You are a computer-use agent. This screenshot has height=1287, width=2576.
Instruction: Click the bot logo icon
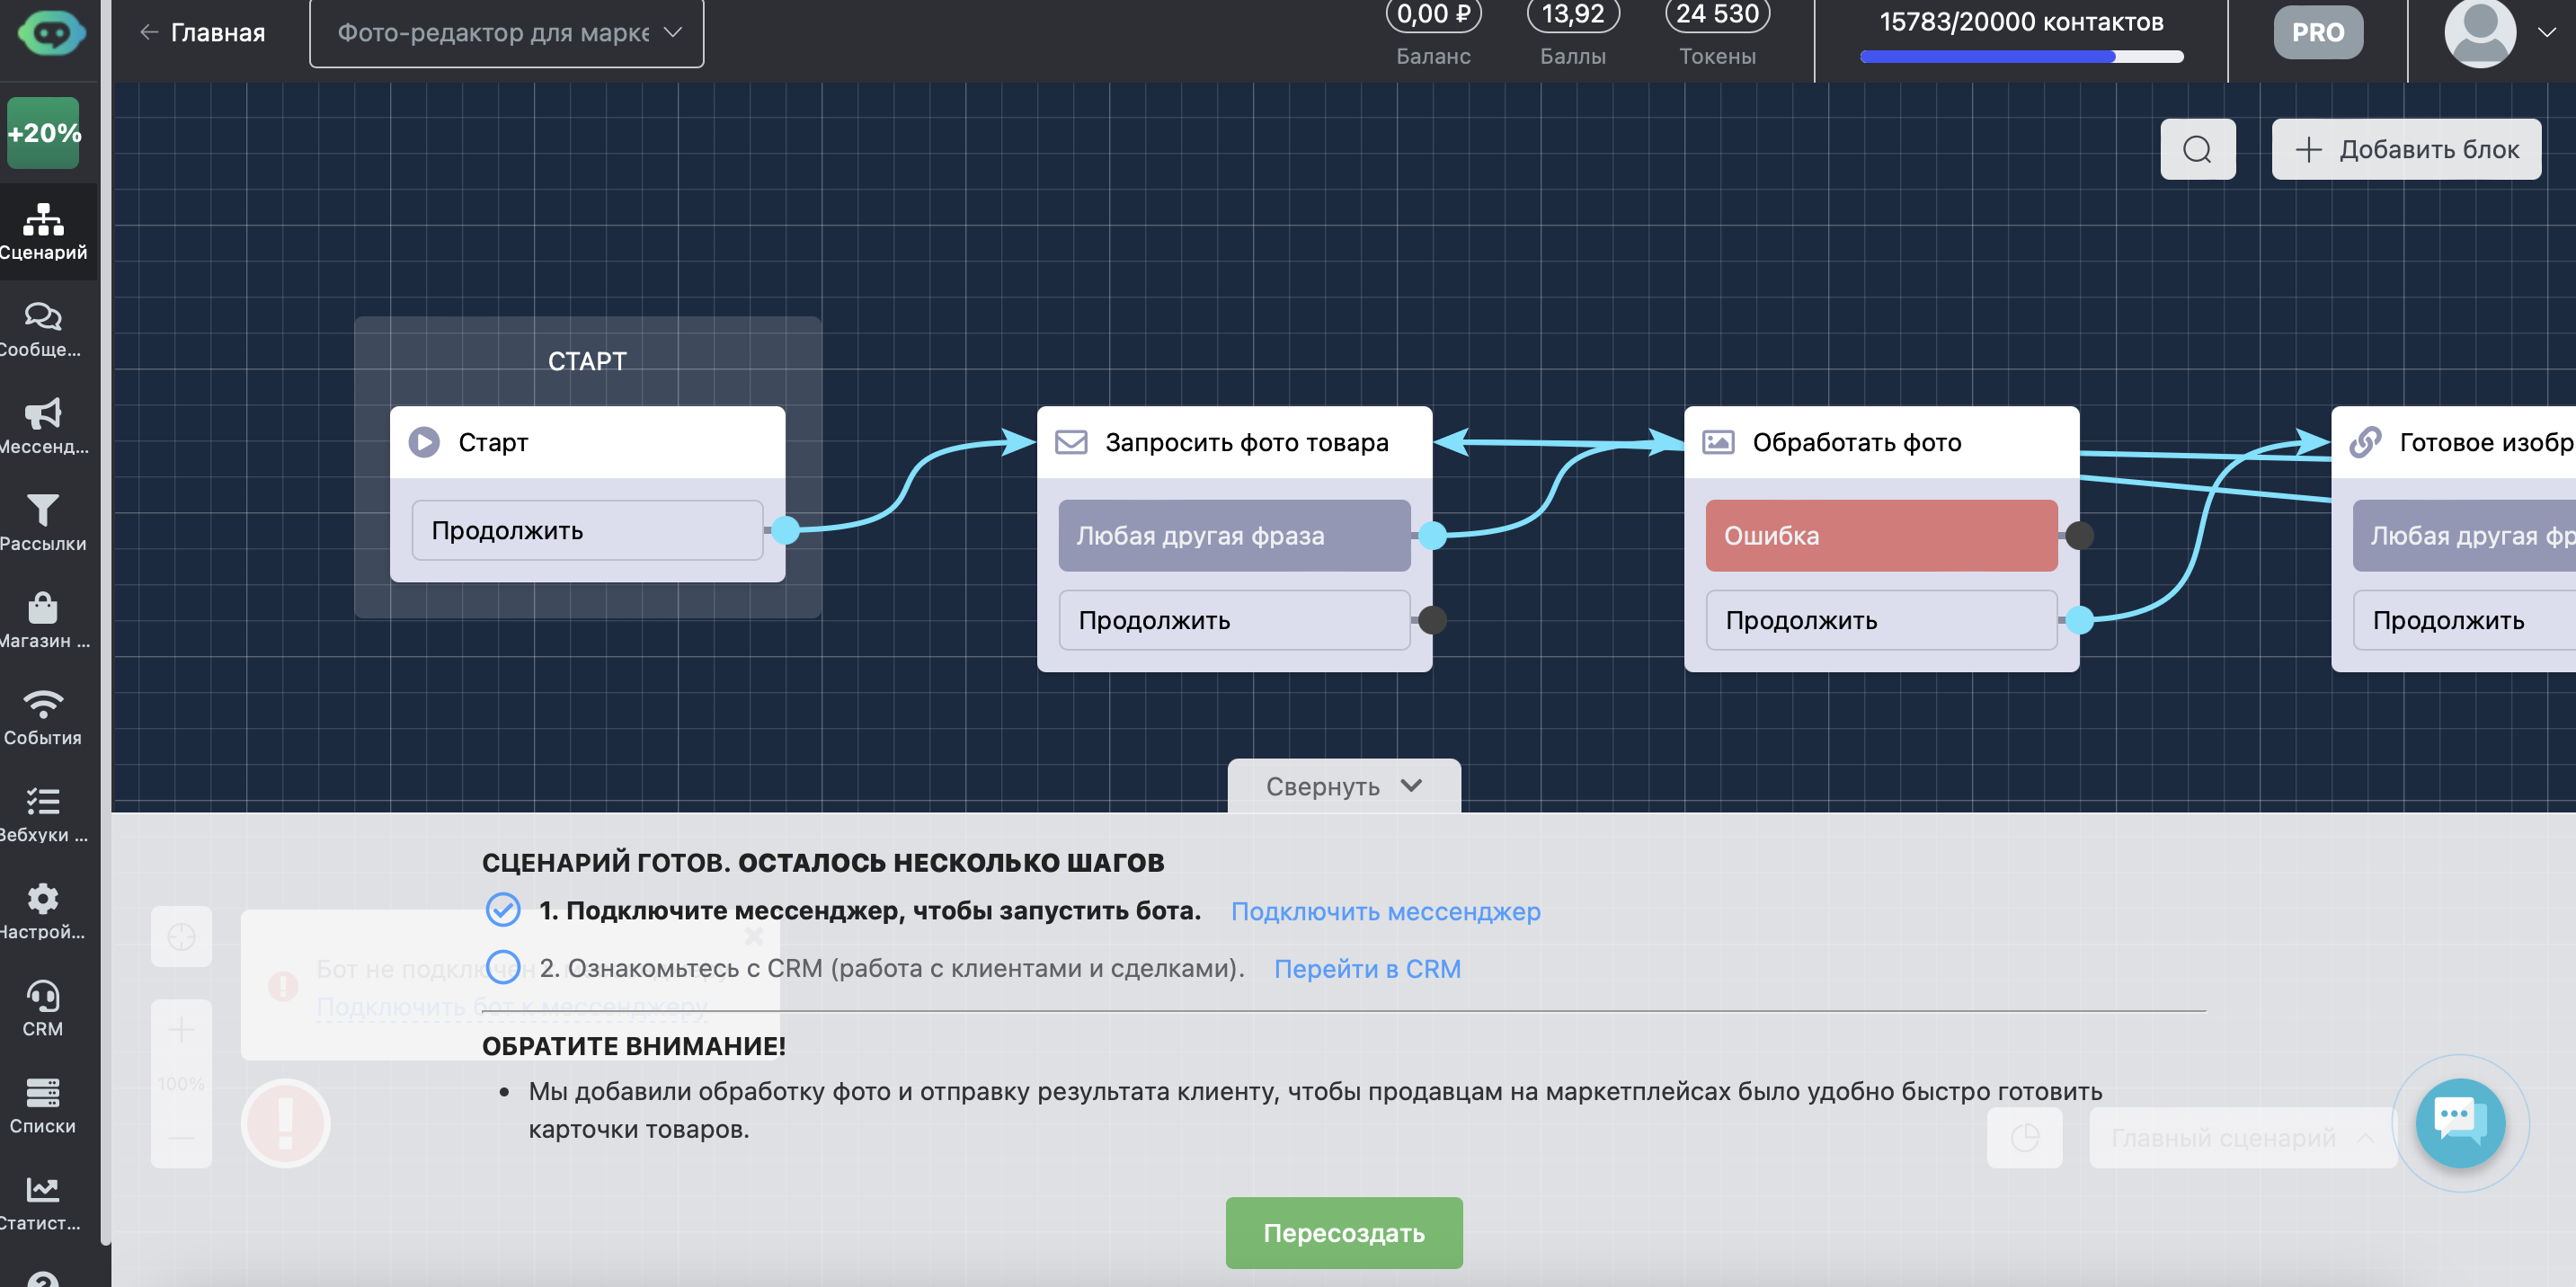coord(51,32)
